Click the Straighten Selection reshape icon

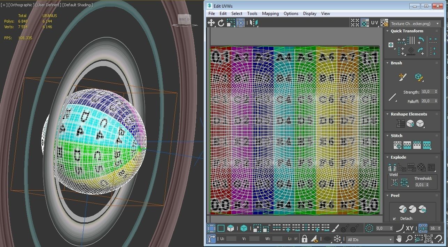tap(400, 123)
